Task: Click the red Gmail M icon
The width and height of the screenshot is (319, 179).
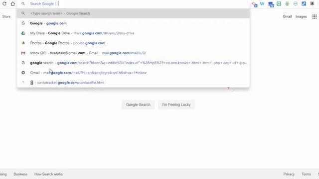Action: [x=23, y=53]
